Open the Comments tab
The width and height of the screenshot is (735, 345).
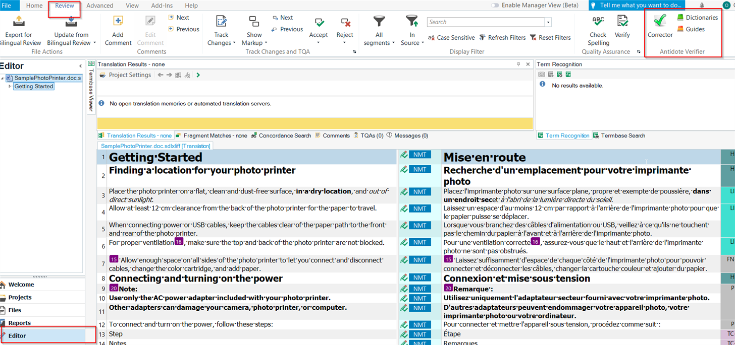coord(333,135)
